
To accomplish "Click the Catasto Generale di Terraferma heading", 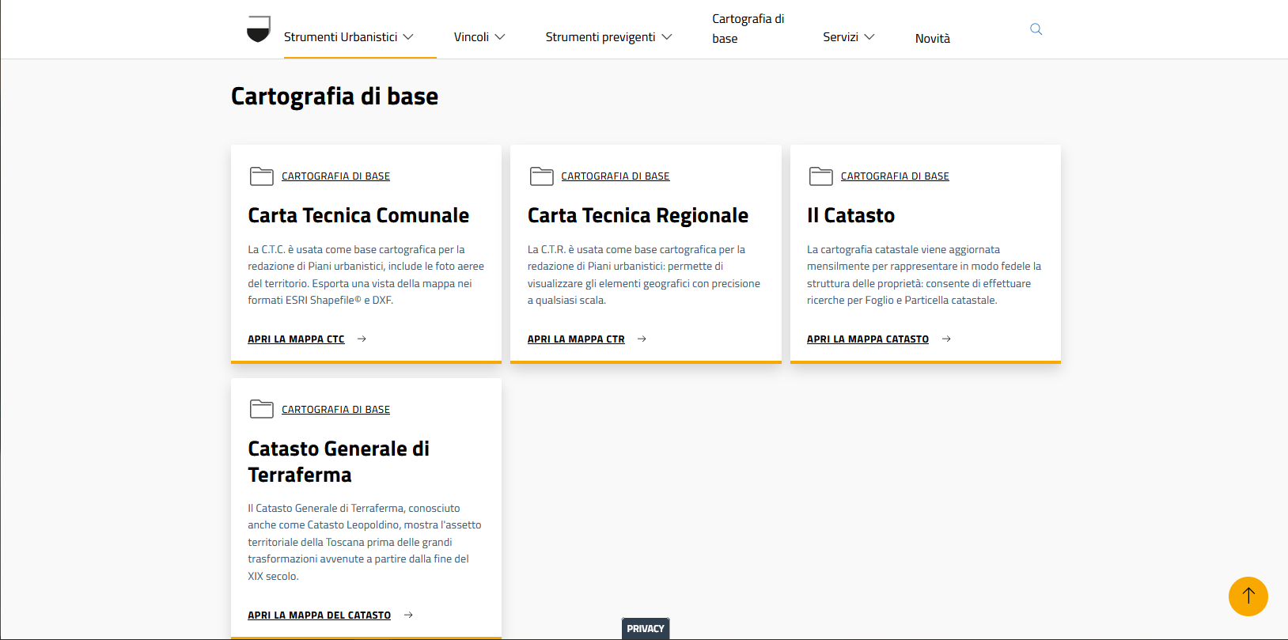I will point(339,461).
